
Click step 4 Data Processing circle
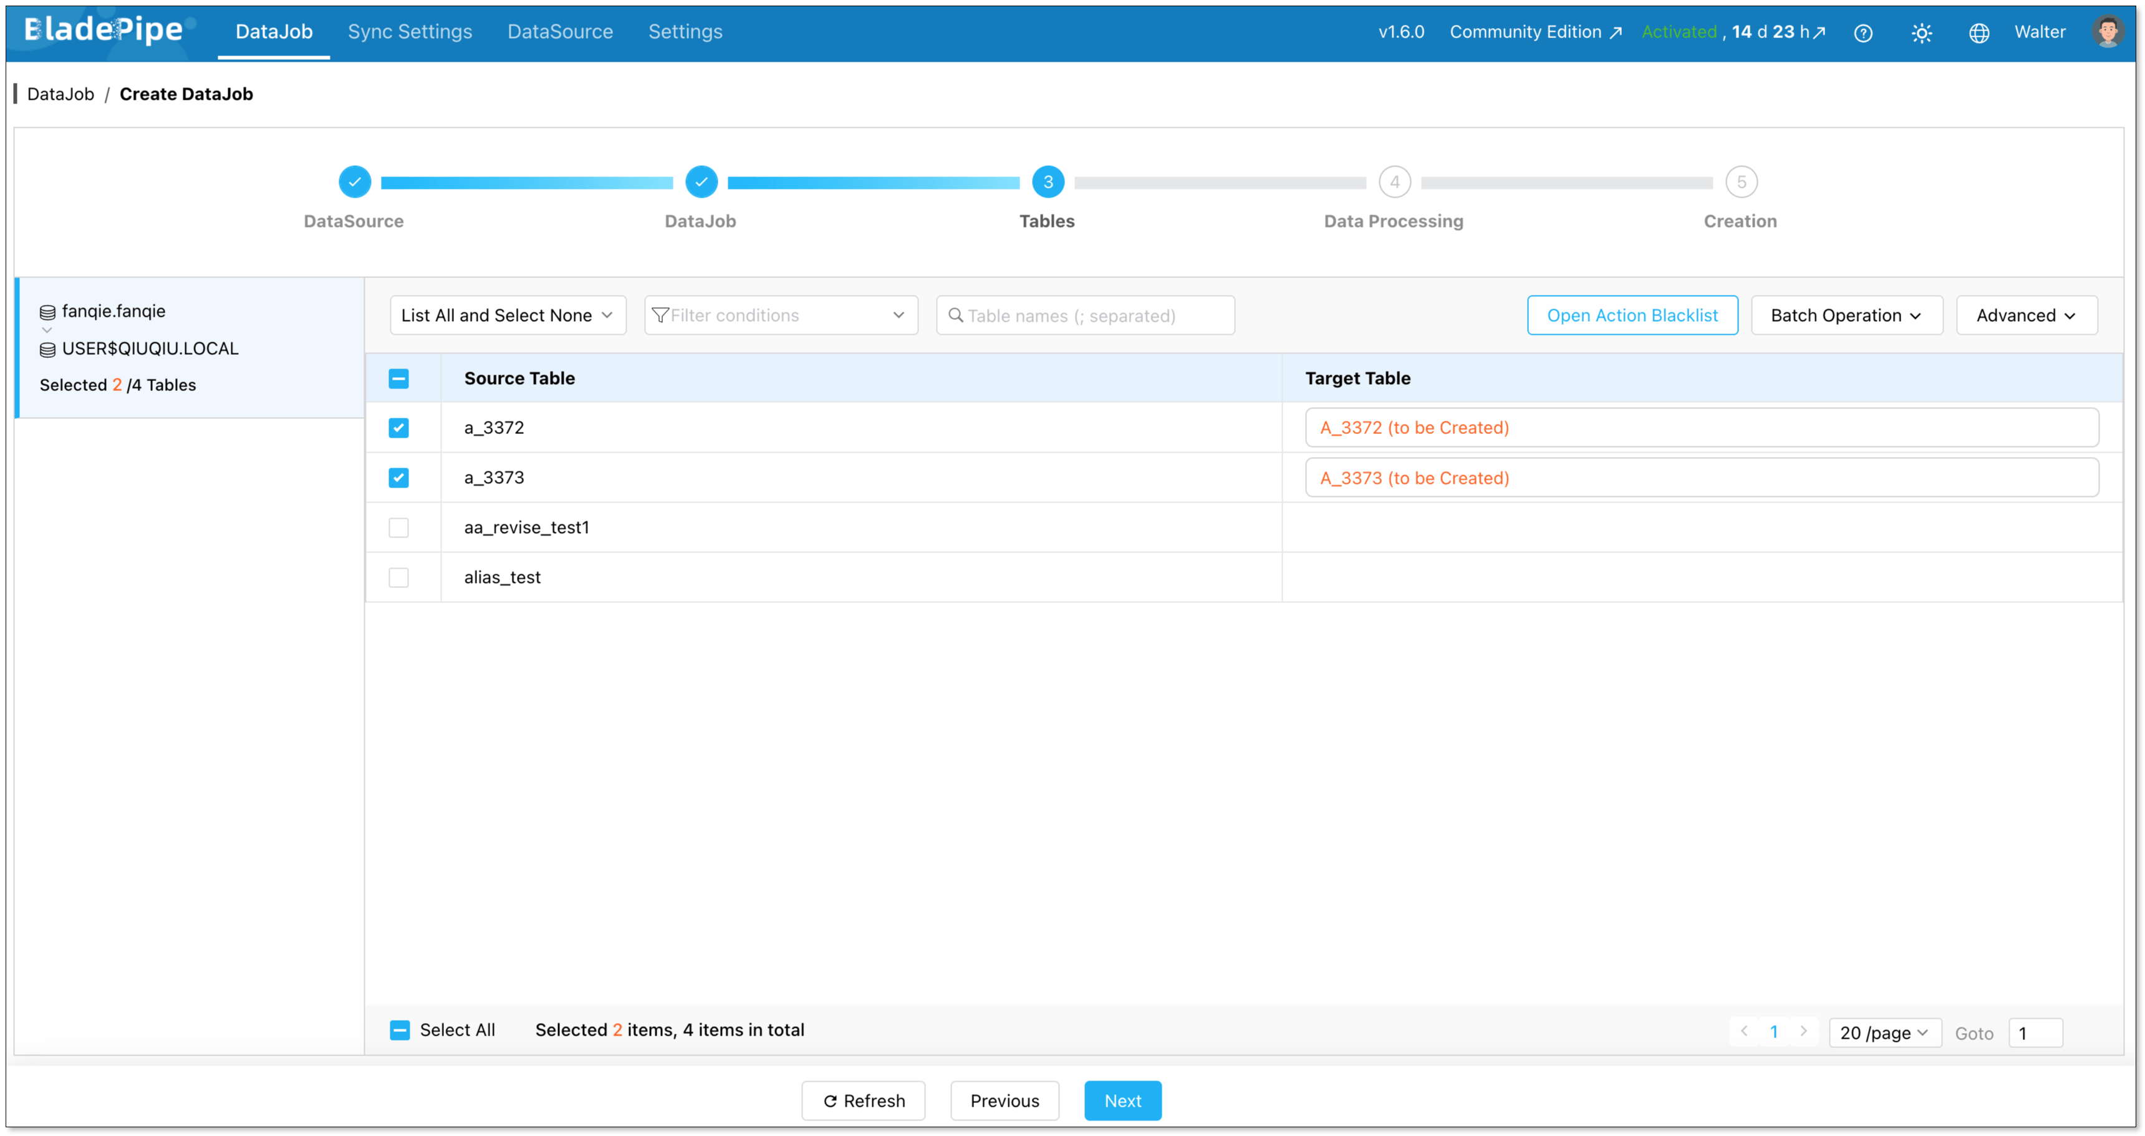click(x=1394, y=181)
